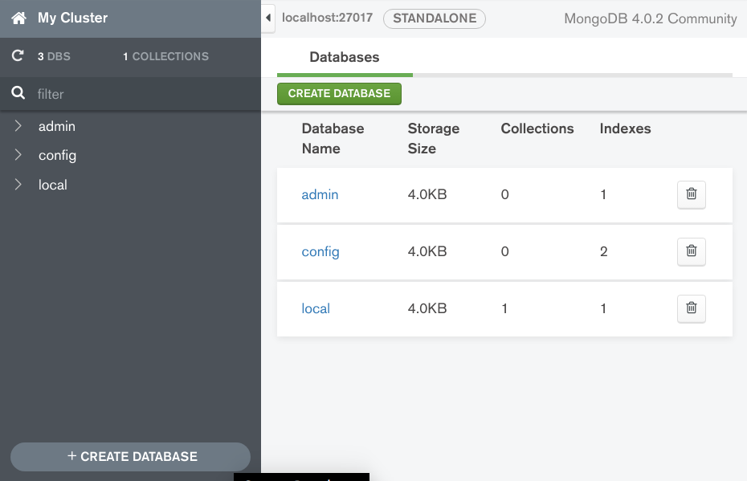Open the admin database link in table
The height and width of the screenshot is (481, 747).
pos(320,194)
